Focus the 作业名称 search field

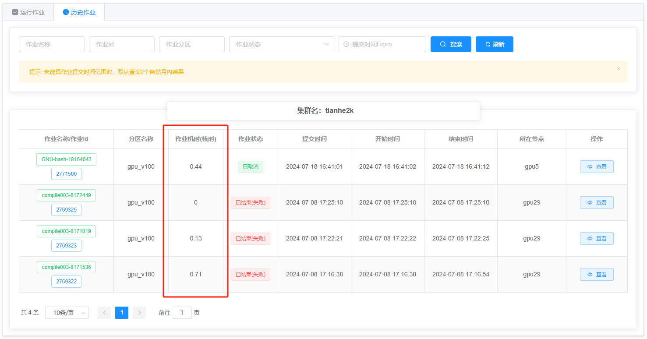tap(52, 44)
